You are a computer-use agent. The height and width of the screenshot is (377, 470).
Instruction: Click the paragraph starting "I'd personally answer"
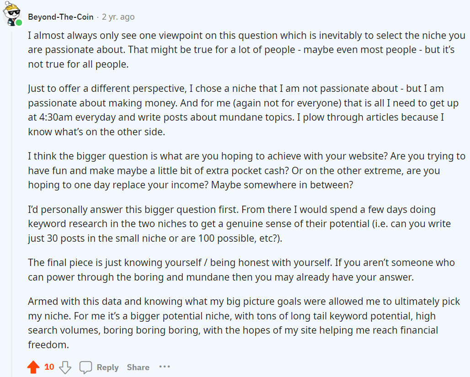point(239,224)
